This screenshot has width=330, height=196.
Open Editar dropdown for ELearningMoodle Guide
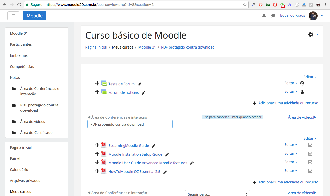click(291, 145)
